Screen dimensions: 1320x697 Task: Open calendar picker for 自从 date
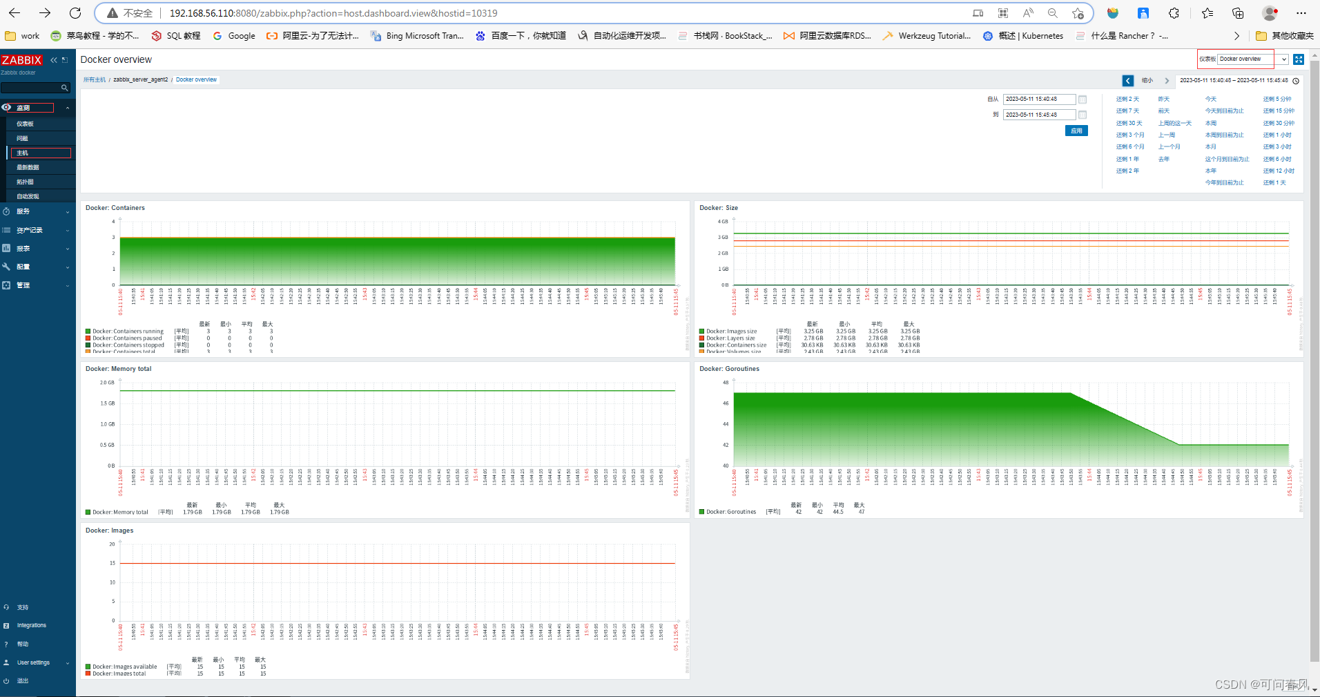tap(1083, 99)
